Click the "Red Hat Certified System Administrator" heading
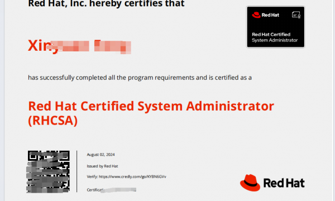The width and height of the screenshot is (335, 201). click(151, 106)
